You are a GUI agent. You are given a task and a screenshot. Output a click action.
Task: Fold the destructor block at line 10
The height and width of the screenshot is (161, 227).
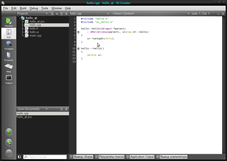tap(78, 49)
